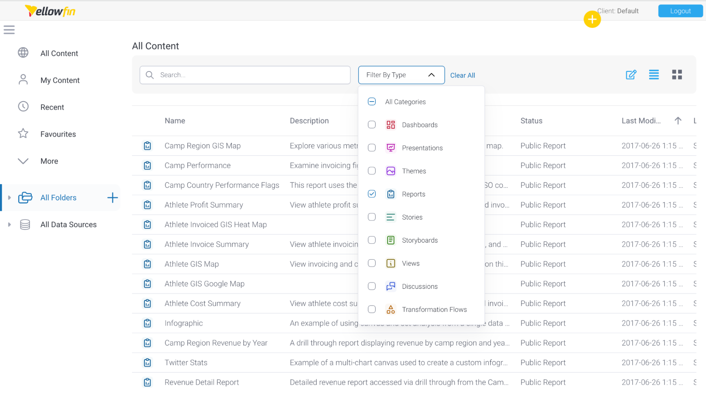Image resolution: width=706 pixels, height=396 pixels.
Task: Check the Storyboards category
Action: [x=372, y=240]
